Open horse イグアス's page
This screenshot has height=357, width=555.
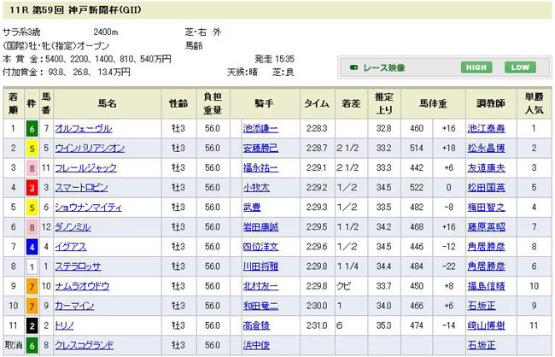[70, 246]
